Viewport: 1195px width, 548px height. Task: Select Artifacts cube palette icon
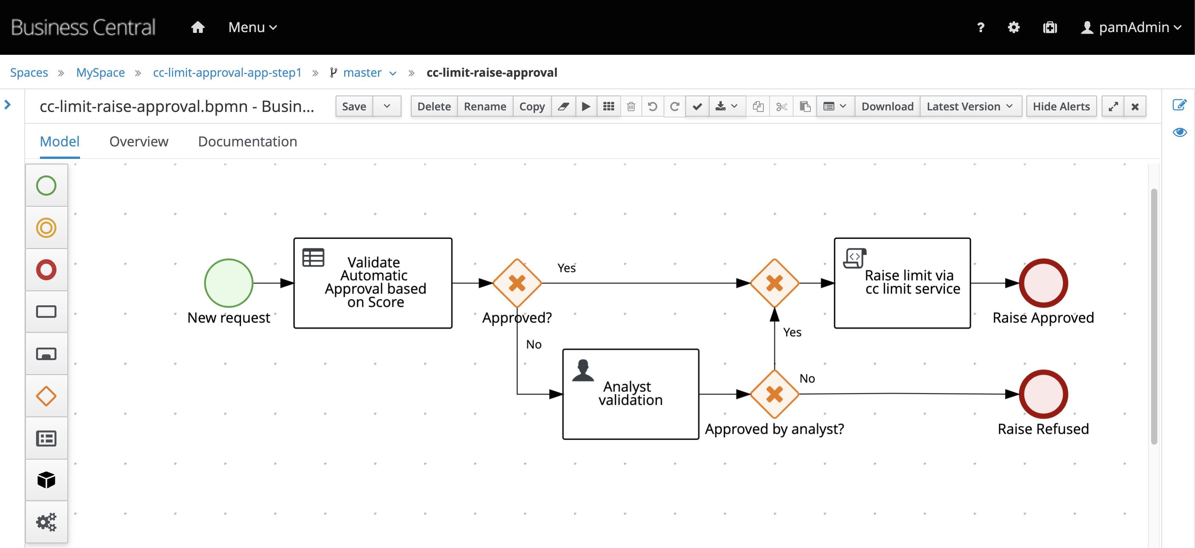[x=46, y=480]
